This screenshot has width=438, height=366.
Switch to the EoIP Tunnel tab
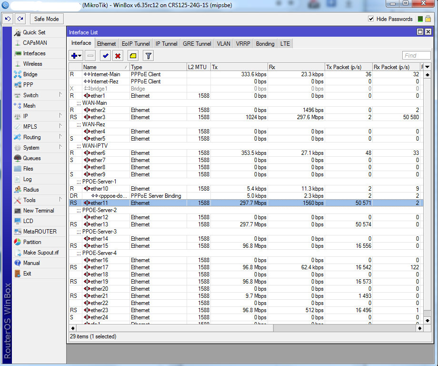[136, 44]
